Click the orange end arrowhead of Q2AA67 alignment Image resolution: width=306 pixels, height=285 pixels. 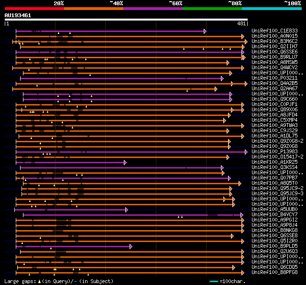coord(216,89)
